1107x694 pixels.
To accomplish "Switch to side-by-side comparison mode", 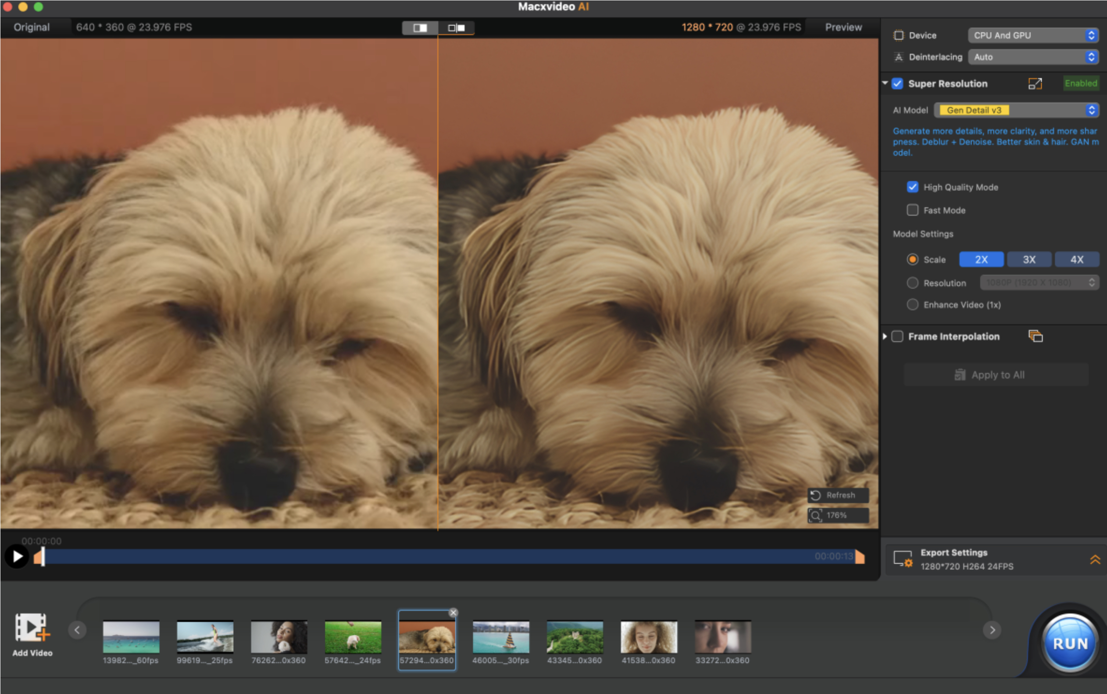I will coord(456,28).
